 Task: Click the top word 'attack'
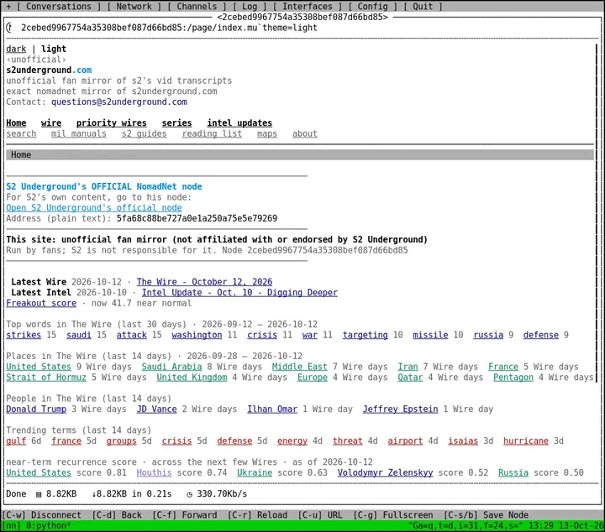click(132, 335)
